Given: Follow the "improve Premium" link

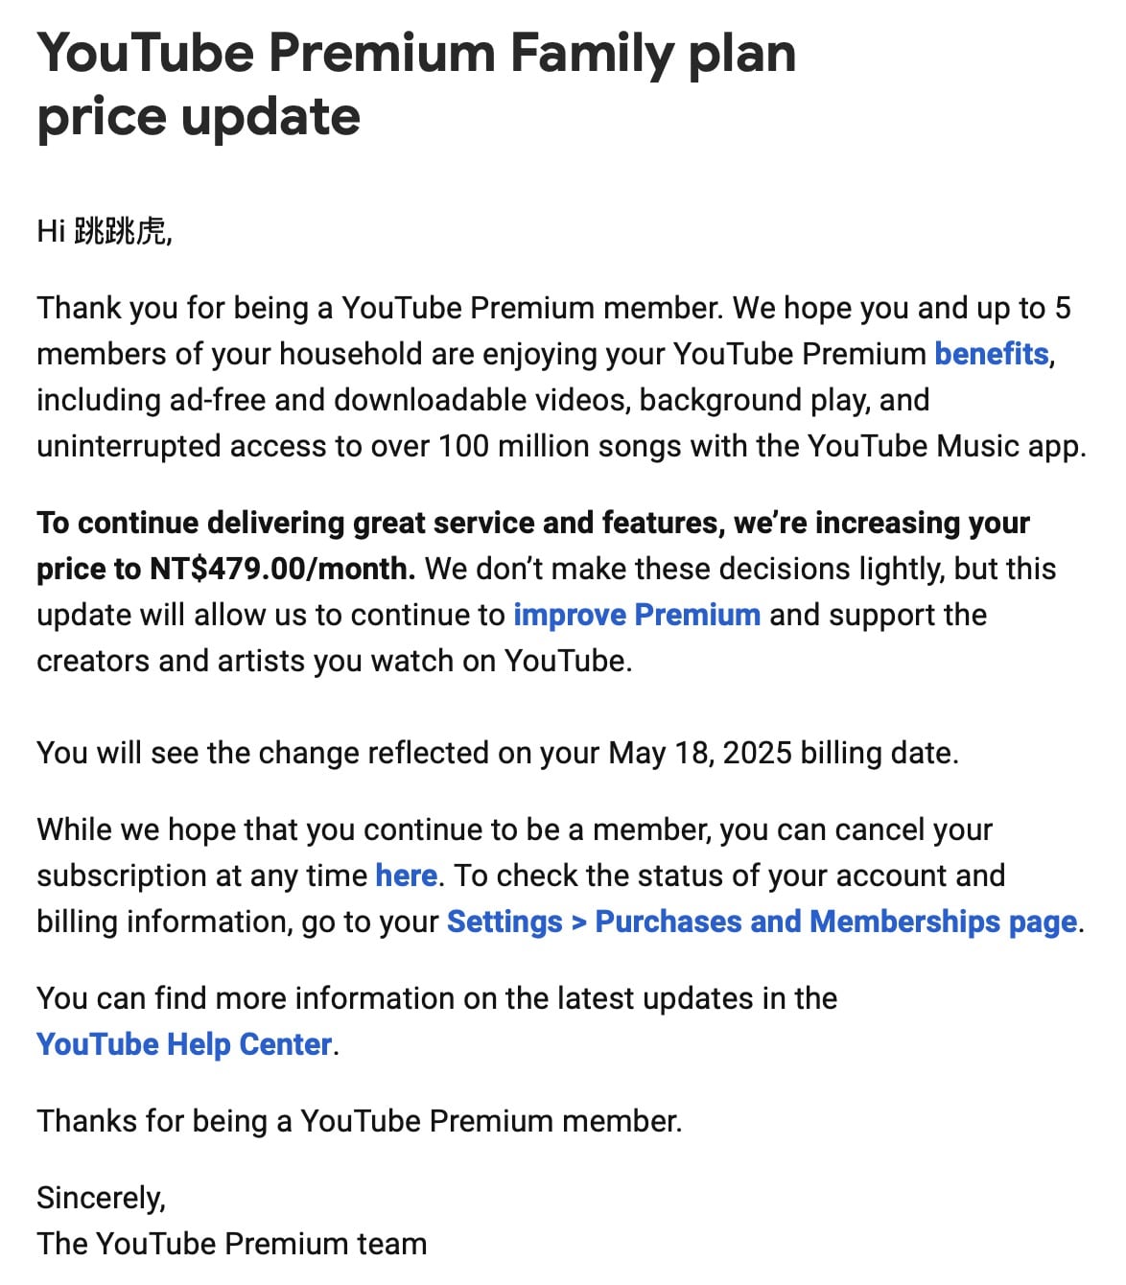Looking at the screenshot, I should (637, 615).
